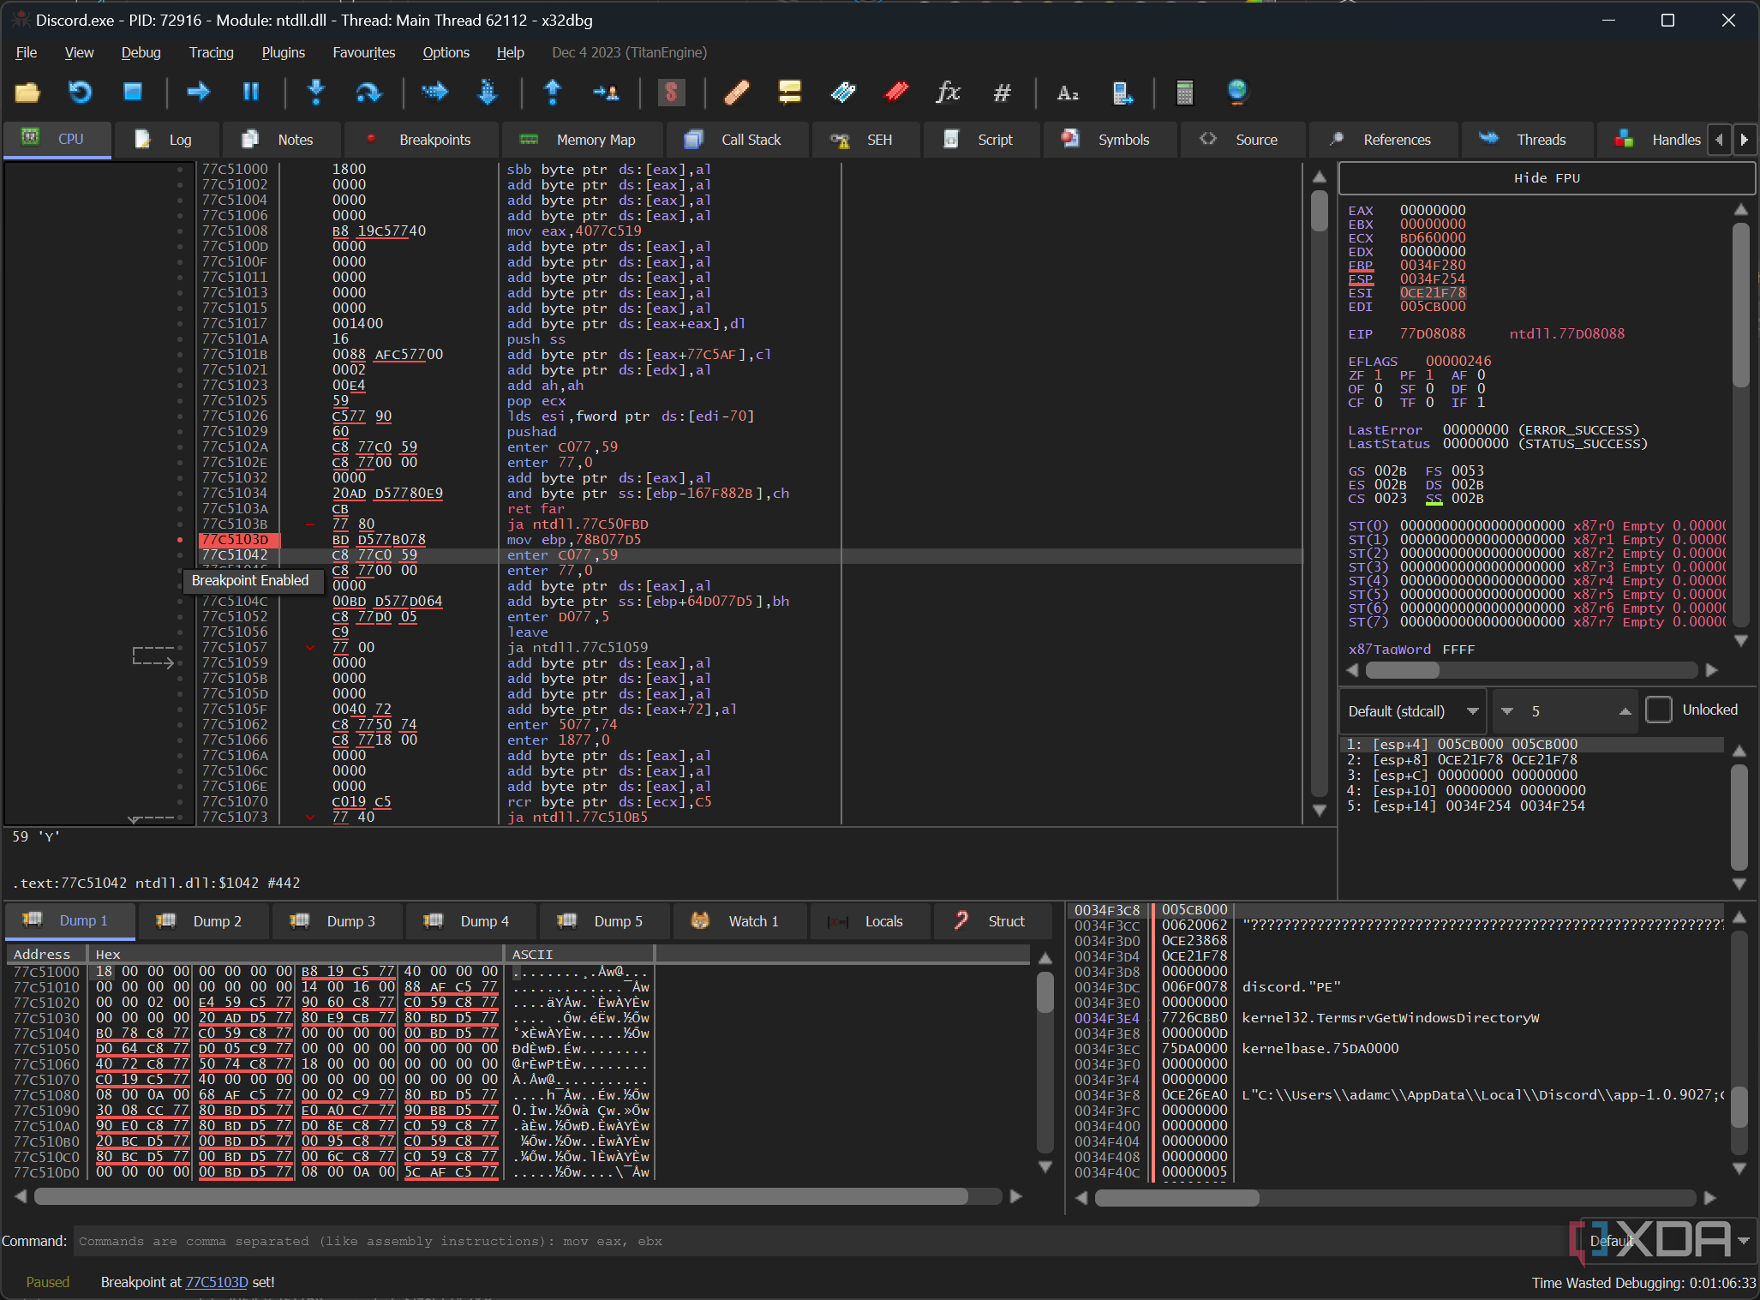Image resolution: width=1760 pixels, height=1300 pixels.
Task: Open the Default (stdcall) calling convention dropdown
Action: (1413, 711)
